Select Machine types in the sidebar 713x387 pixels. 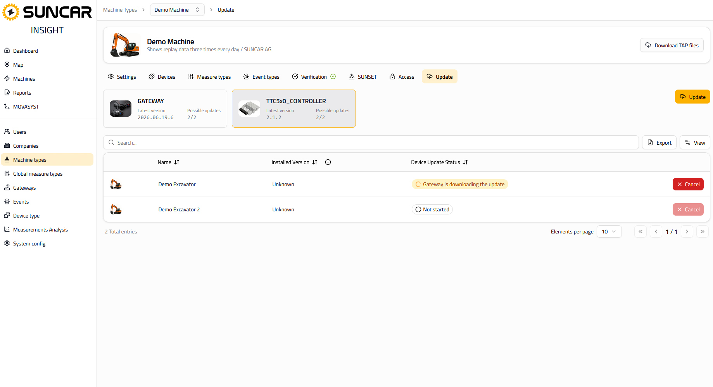point(47,160)
